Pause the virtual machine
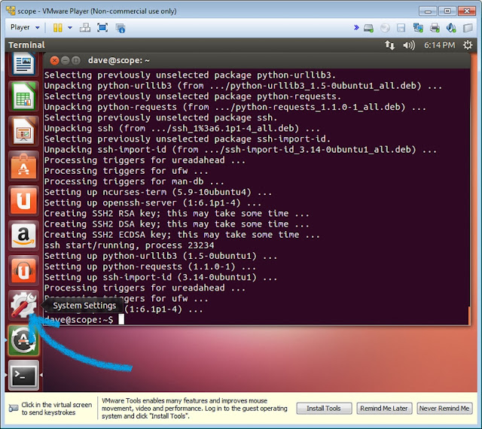This screenshot has height=429, width=482. 57,28
